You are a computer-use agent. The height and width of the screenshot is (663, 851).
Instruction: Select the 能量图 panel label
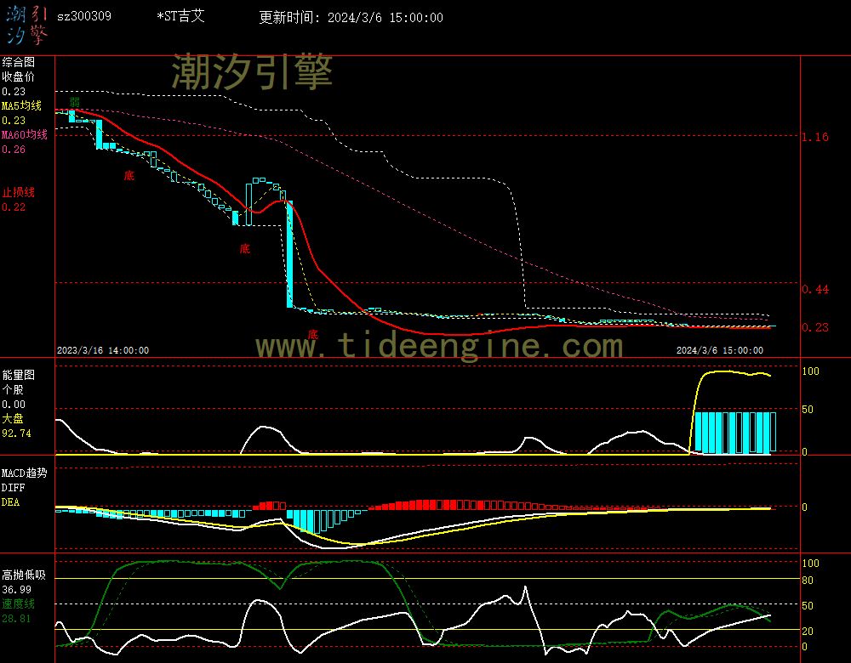[x=18, y=375]
